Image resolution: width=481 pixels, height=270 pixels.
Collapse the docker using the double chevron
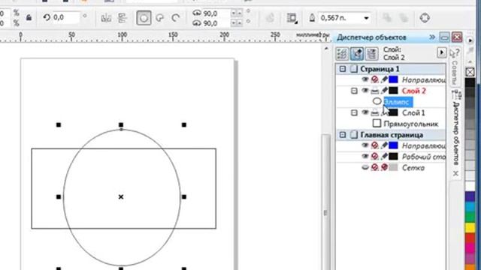pyautogui.click(x=432, y=37)
